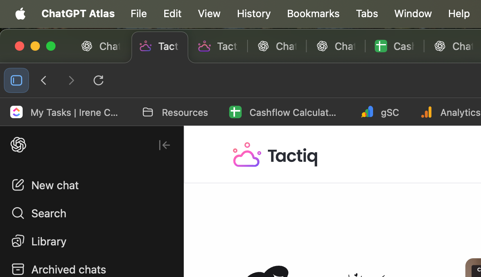Open the Edit menu
The image size is (481, 277).
[172, 14]
